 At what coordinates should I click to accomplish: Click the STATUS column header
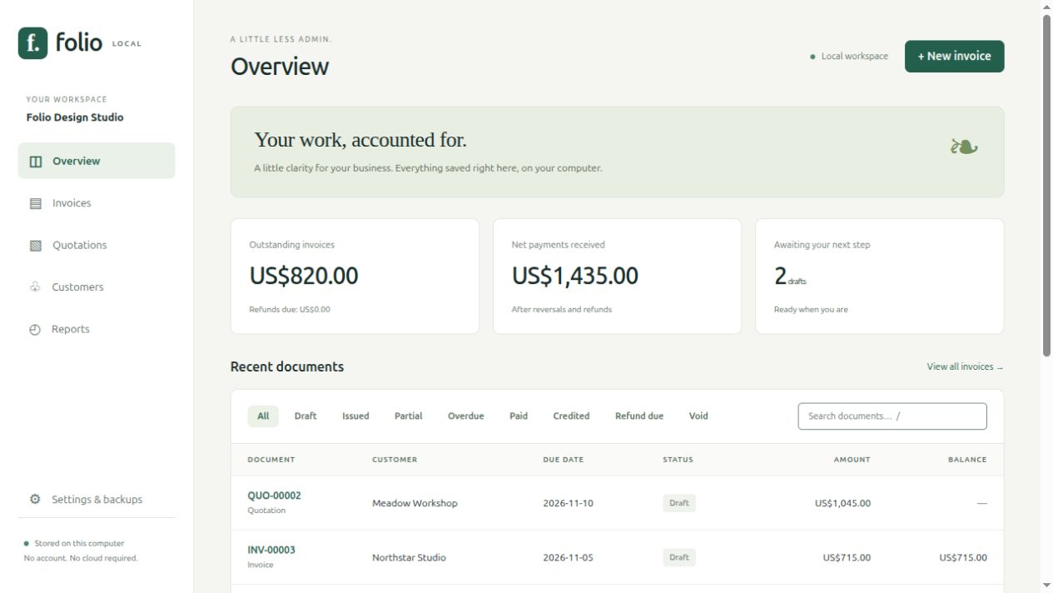click(x=678, y=460)
